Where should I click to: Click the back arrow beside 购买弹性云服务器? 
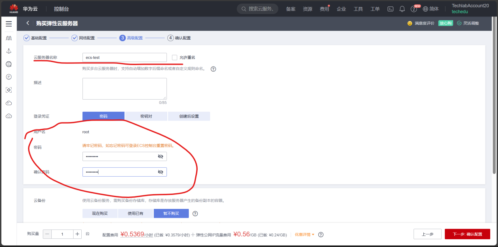click(x=28, y=23)
